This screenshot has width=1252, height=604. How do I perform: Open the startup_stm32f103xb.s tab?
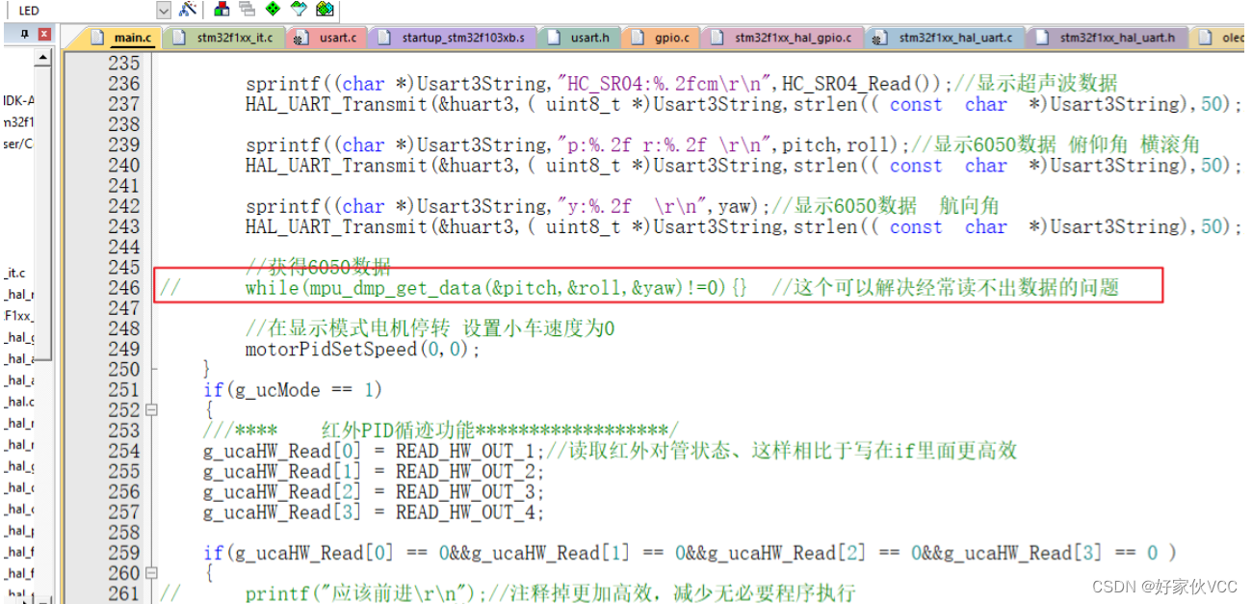coord(454,39)
